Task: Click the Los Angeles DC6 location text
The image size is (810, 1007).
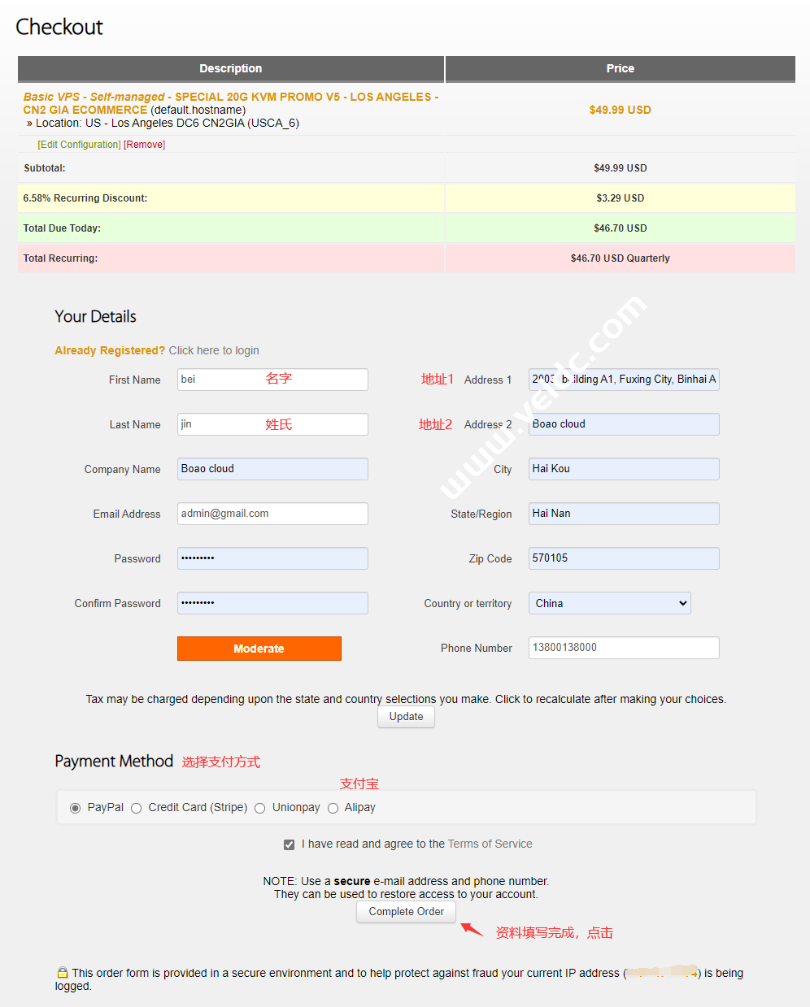Action: [168, 124]
